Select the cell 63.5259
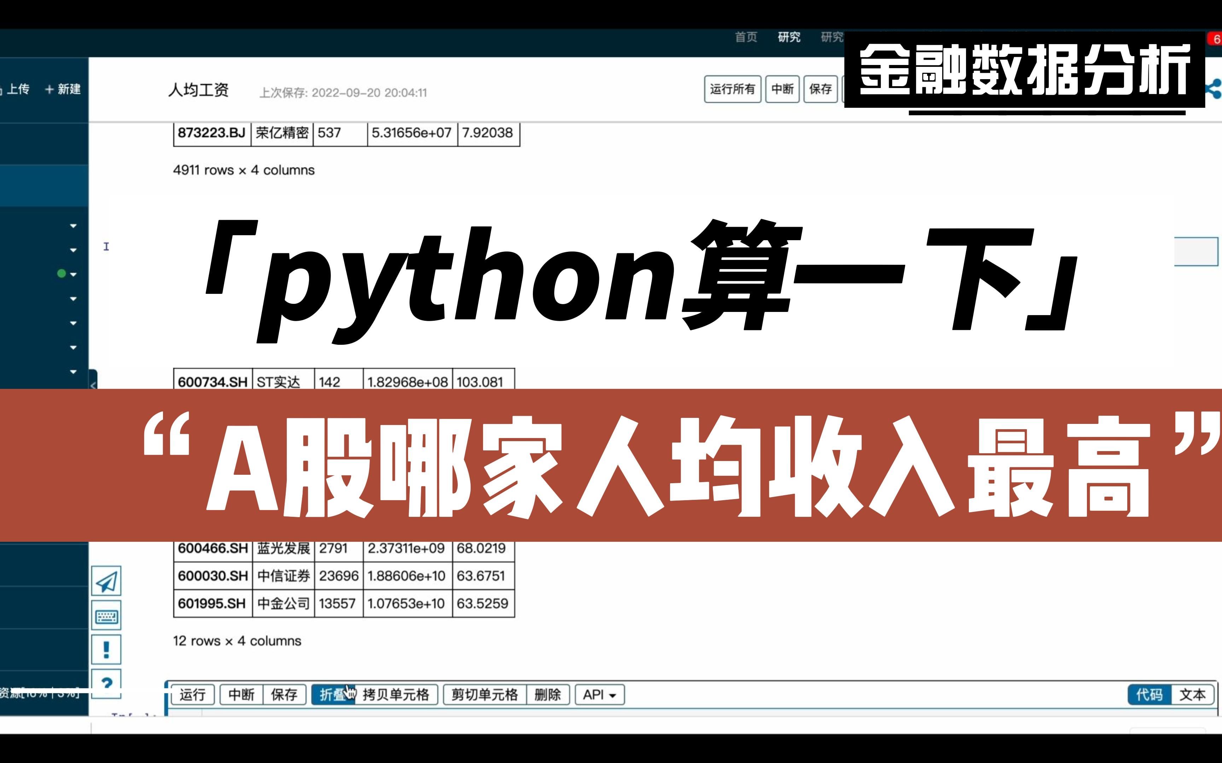Screen dimensions: 1222x763 [483, 604]
